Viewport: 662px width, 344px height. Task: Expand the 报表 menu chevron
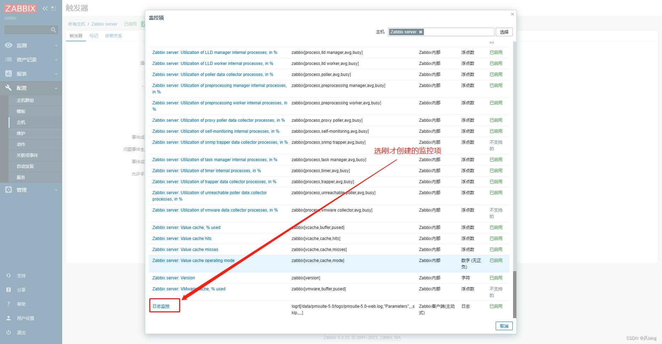[x=56, y=74]
